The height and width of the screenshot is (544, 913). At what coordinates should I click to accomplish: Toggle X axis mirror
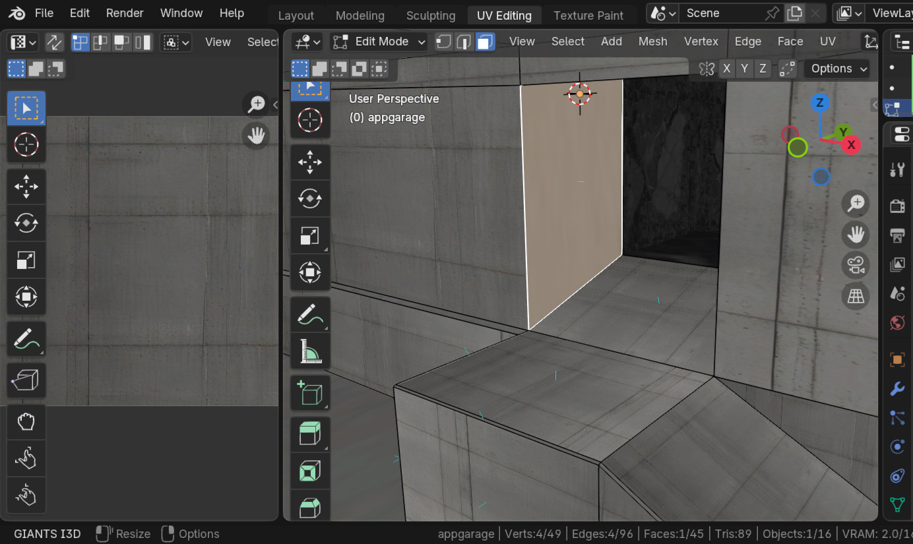point(726,69)
